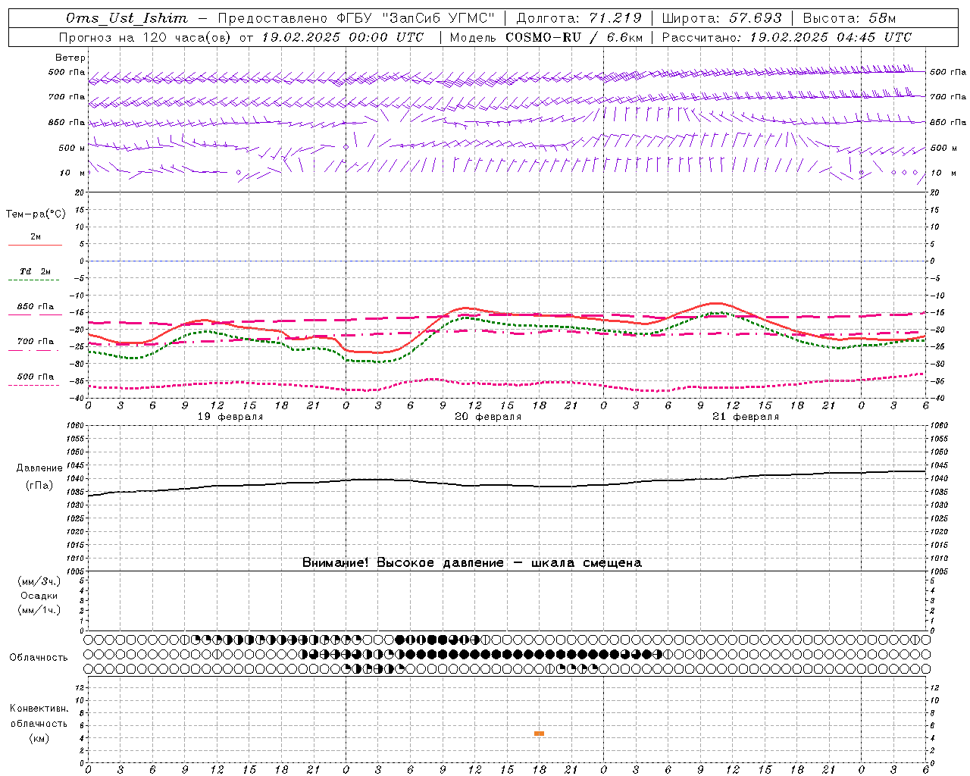Click the Модель COSMO-RU / 6.6км label

(546, 37)
